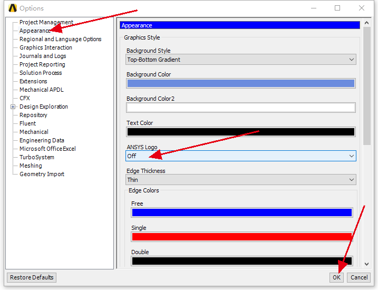Click the vertical scrollbar in Appearance panel
The height and width of the screenshot is (290, 378).
[x=366, y=84]
